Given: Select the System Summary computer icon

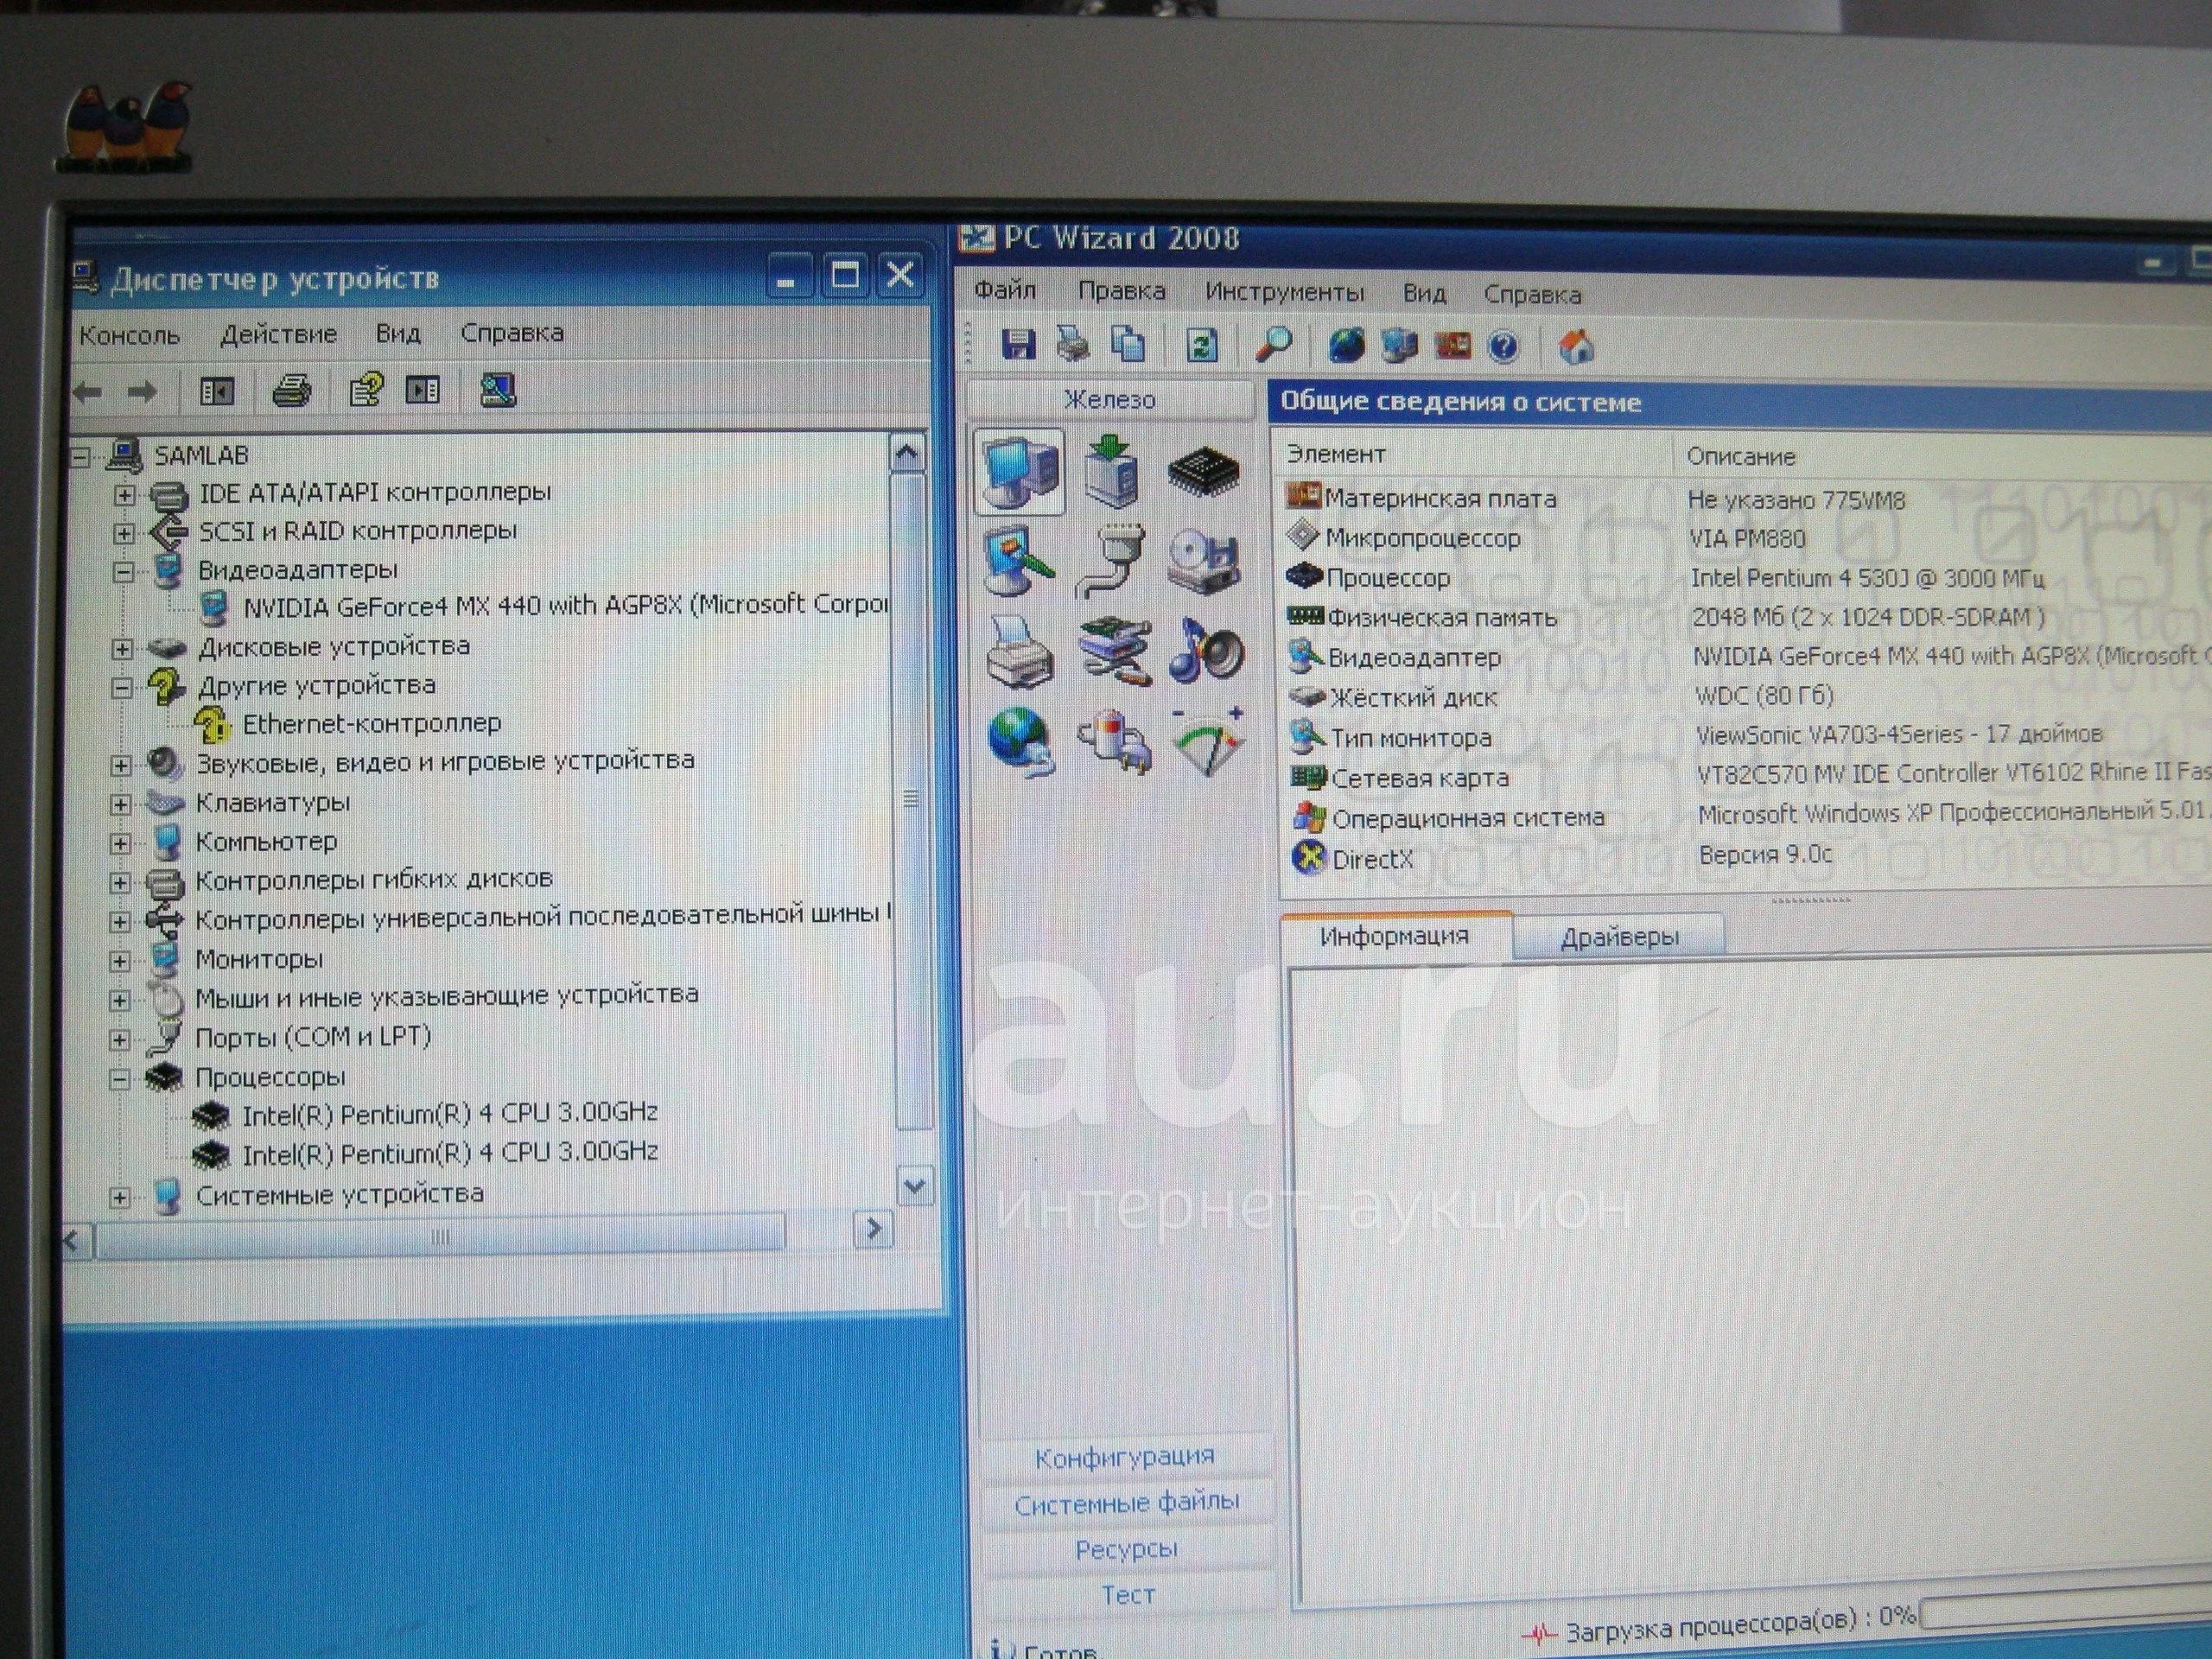Looking at the screenshot, I should (x=1019, y=472).
